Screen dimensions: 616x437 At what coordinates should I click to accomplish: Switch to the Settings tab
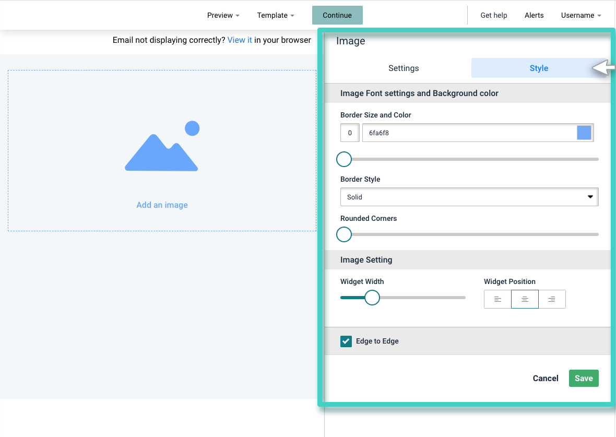click(x=404, y=68)
